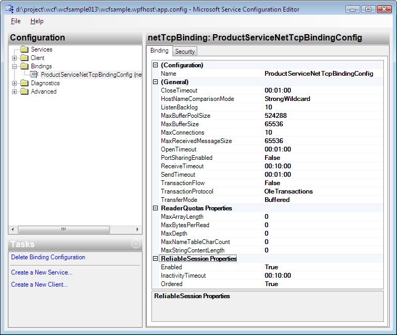Screen dimensions: 397x335
Task: Collapse the ReliableSession Properties group
Action: click(156, 259)
